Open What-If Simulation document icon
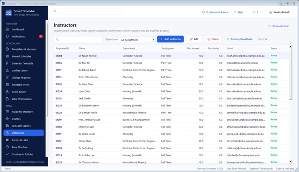Screen dimensions: 299x172 7,99
